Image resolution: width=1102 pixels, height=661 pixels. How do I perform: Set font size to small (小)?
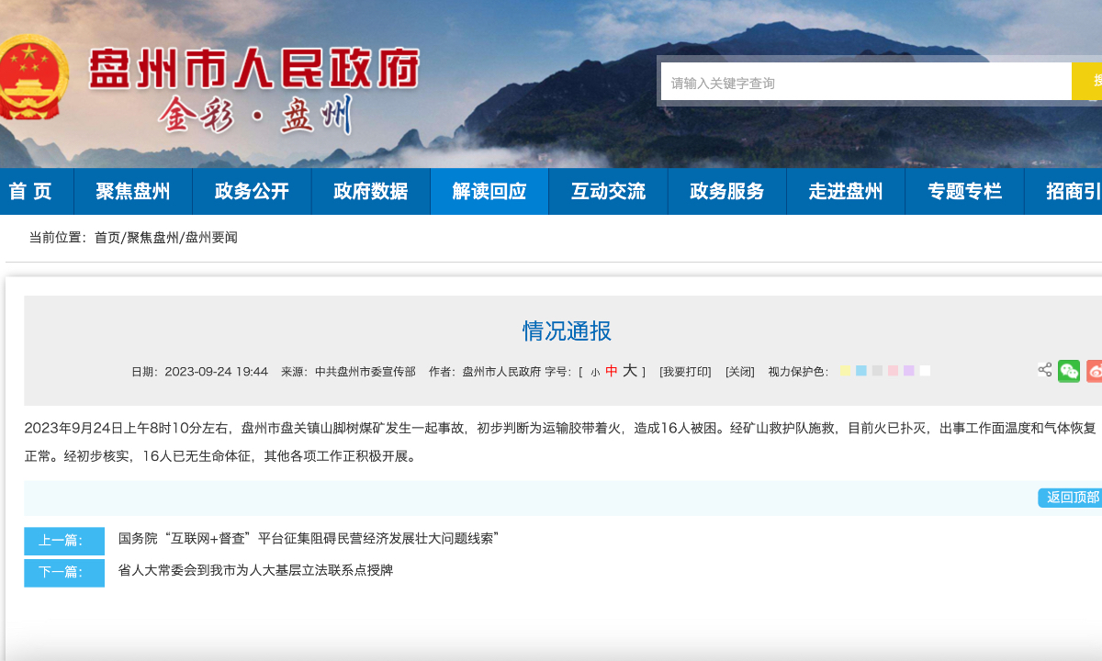point(595,372)
